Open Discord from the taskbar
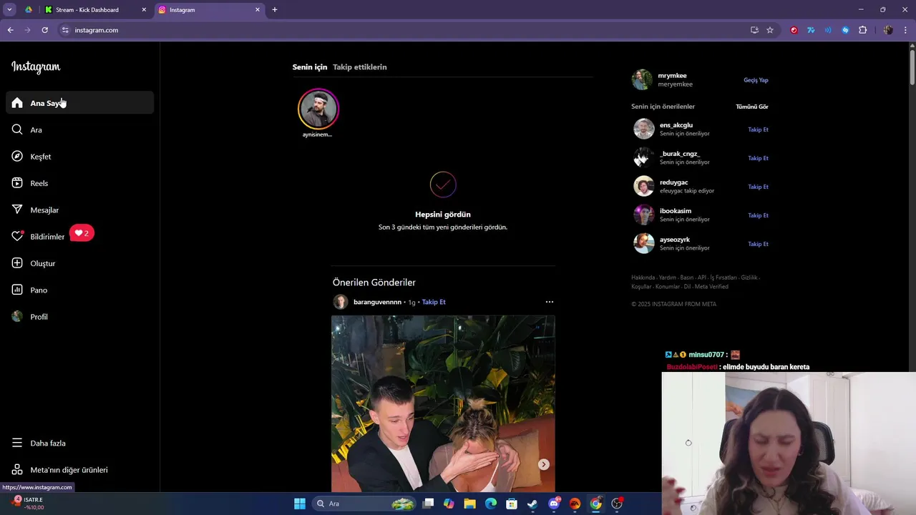 554,504
